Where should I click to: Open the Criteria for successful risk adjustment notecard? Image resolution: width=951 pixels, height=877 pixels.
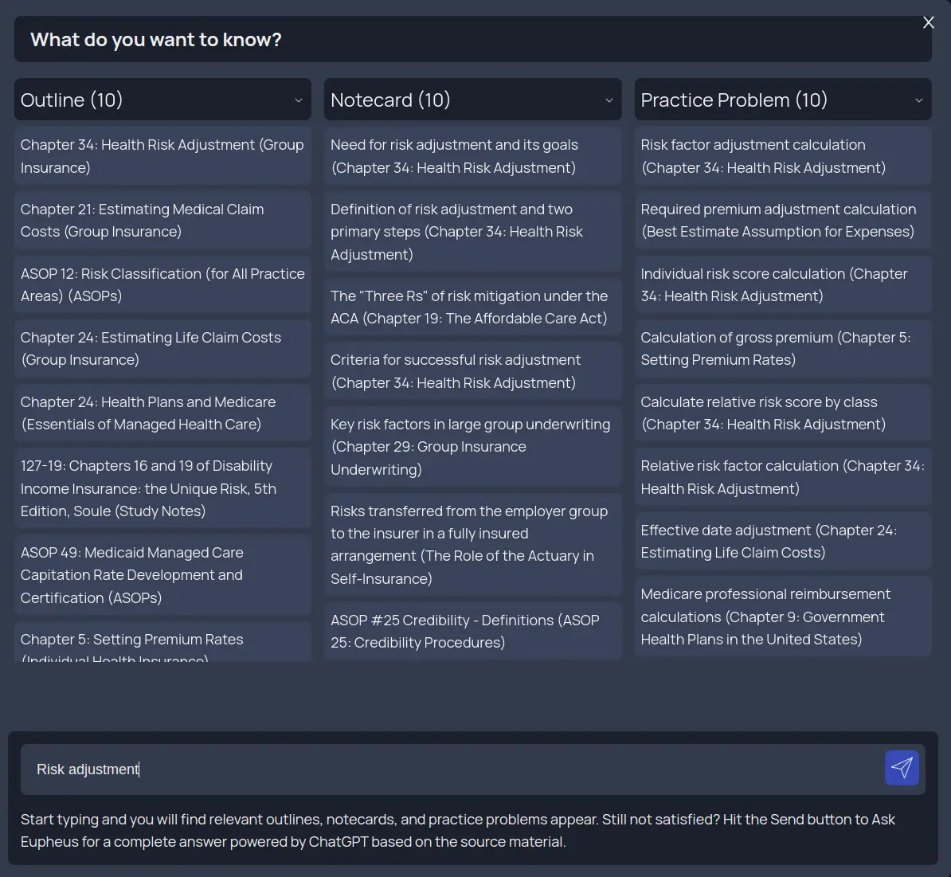click(472, 370)
